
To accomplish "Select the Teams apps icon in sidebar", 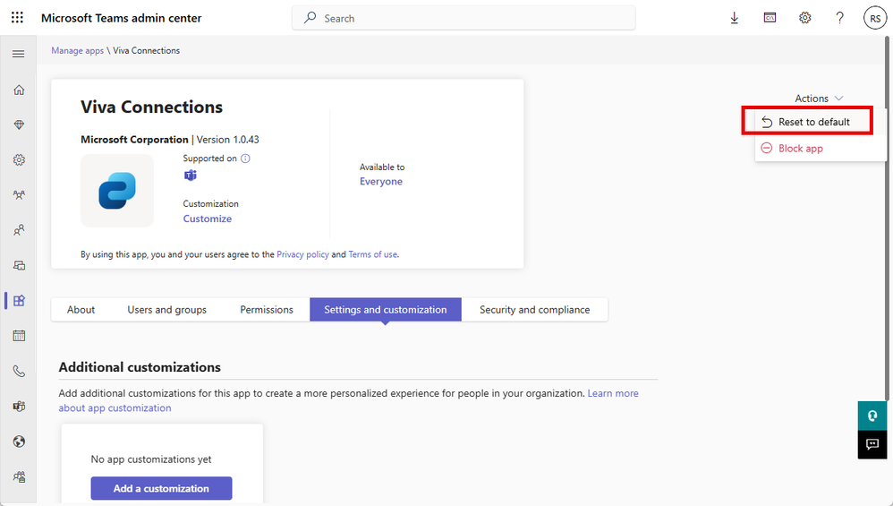I will point(19,301).
